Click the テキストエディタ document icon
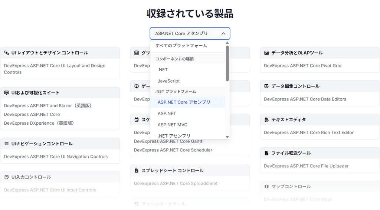 tap(266, 119)
